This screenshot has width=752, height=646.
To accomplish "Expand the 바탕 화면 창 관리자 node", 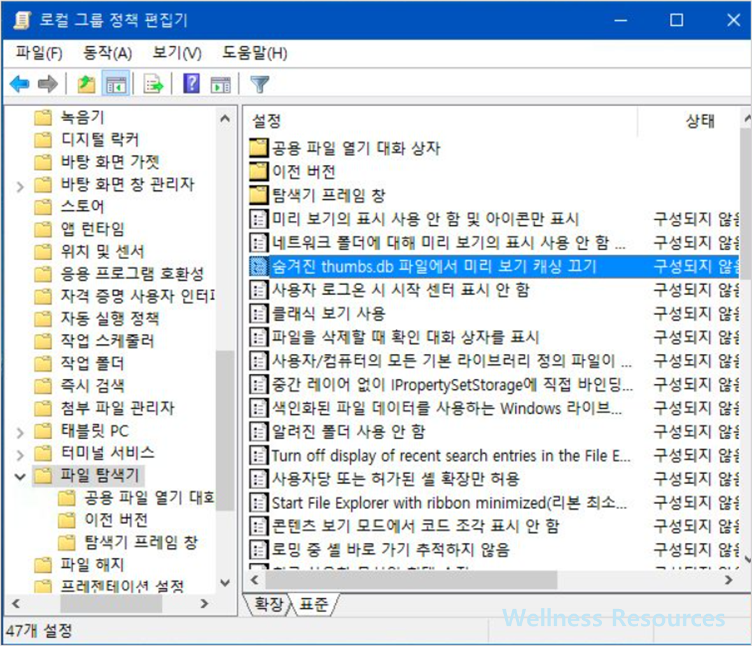I will [x=20, y=186].
